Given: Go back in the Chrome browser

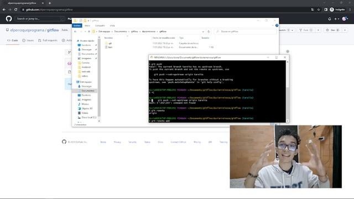Looking at the screenshot, I should 4,10.
